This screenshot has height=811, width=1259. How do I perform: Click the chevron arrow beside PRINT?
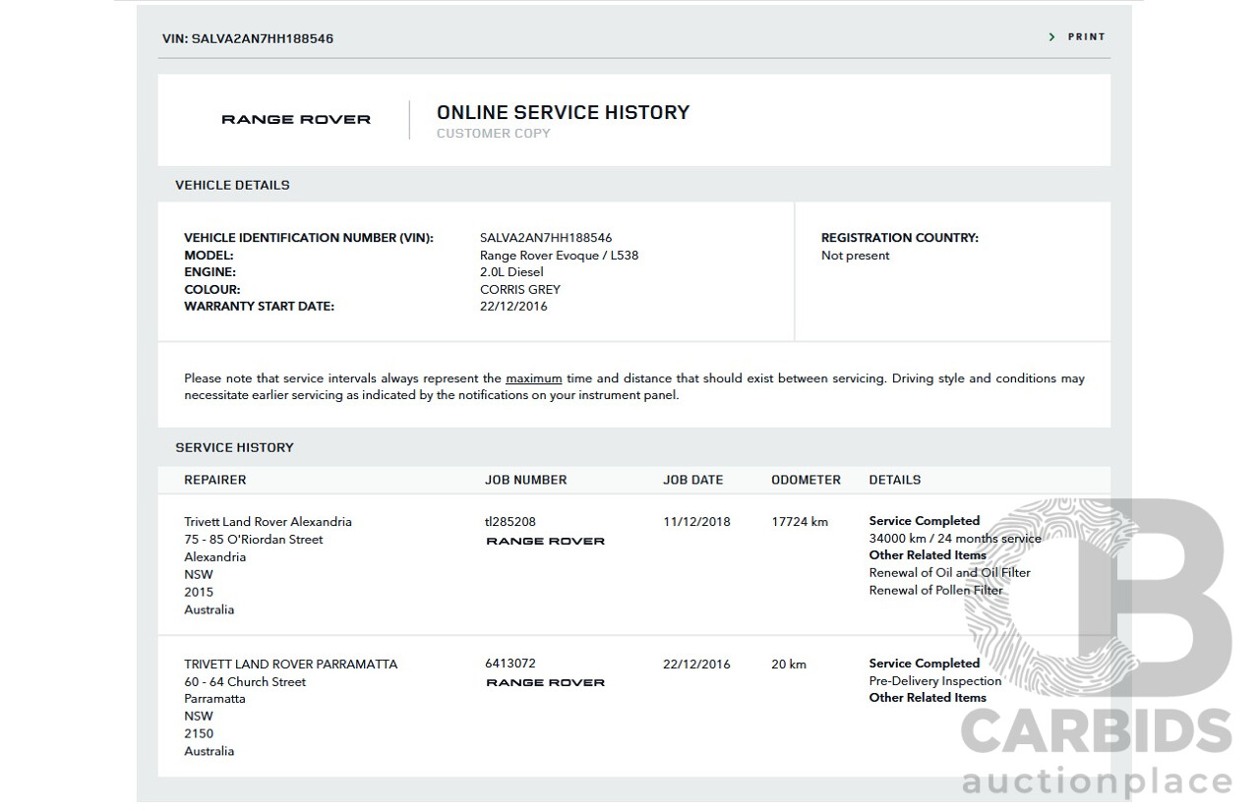(x=1051, y=37)
